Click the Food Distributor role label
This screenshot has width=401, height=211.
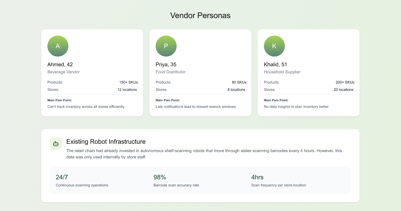171,72
